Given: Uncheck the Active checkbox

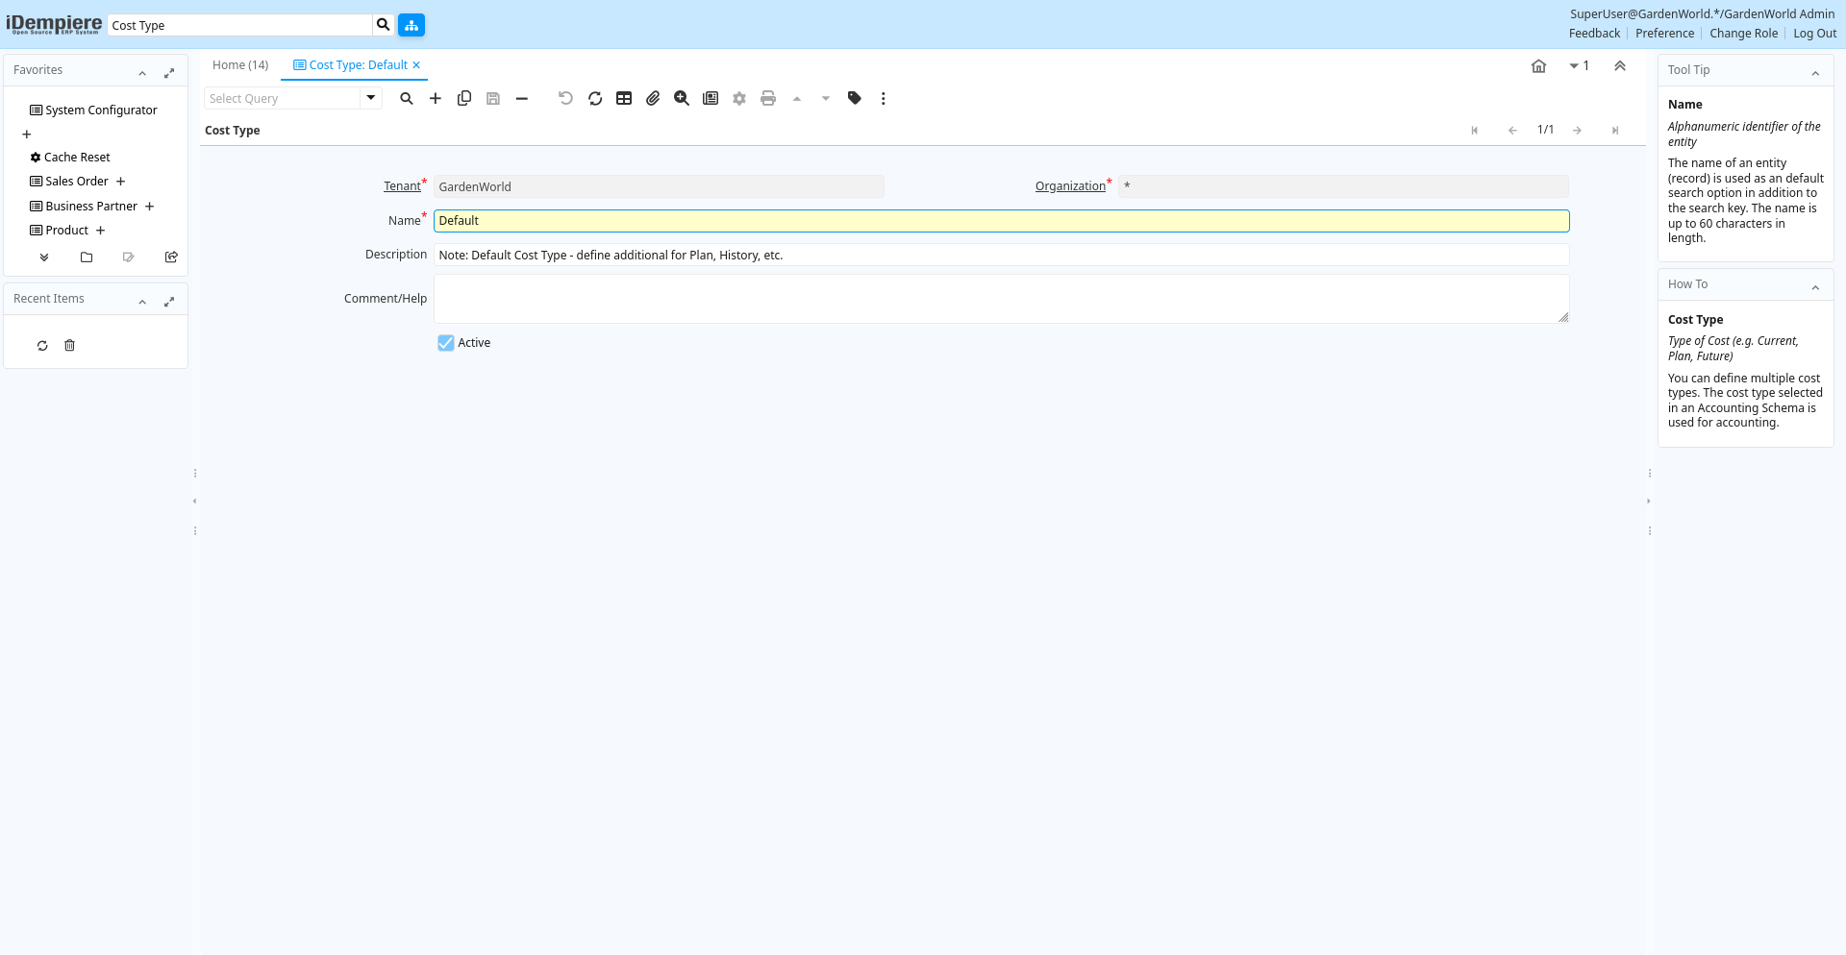Looking at the screenshot, I should [446, 343].
